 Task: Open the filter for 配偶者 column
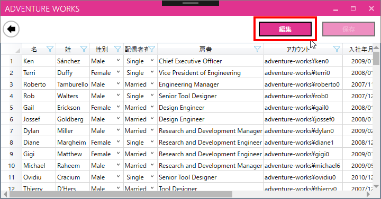(152, 50)
